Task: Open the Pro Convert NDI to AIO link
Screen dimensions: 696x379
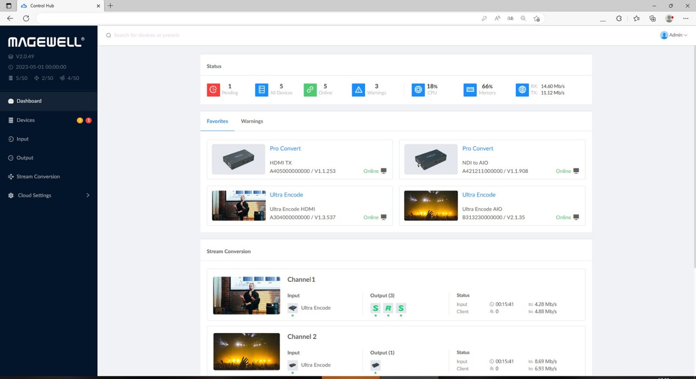Action: click(x=478, y=148)
